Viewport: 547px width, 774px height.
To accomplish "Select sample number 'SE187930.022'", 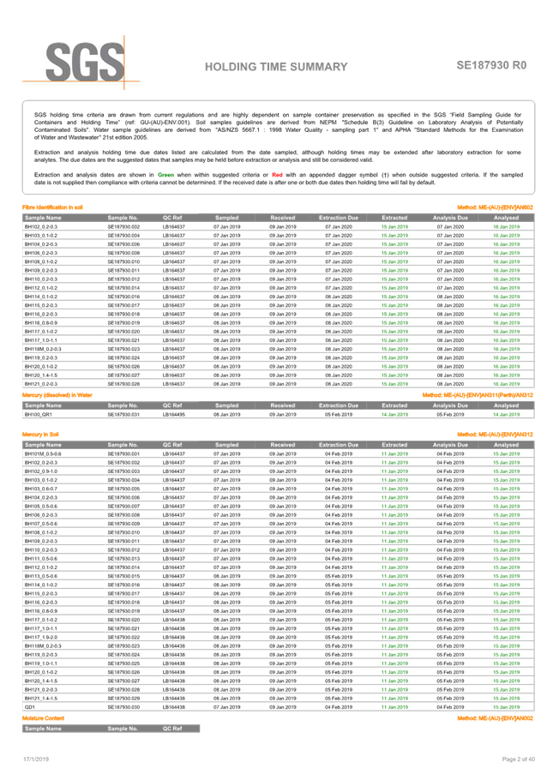I will (x=123, y=637).
